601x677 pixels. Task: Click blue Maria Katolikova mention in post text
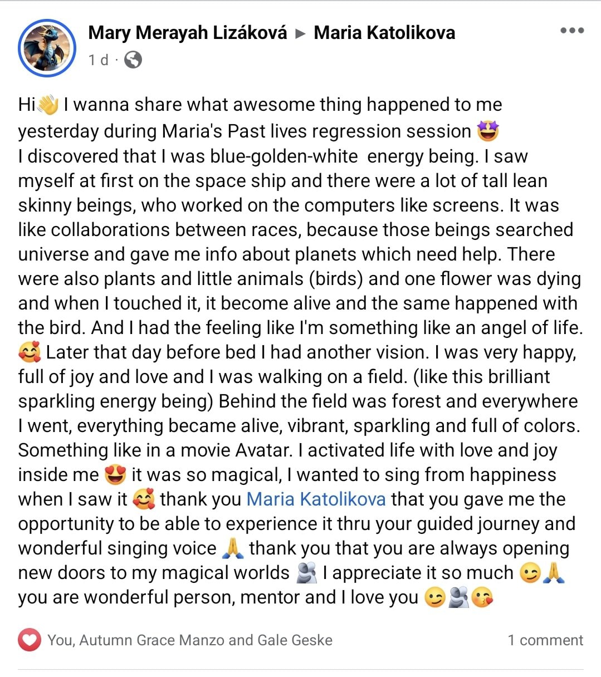coord(316,499)
